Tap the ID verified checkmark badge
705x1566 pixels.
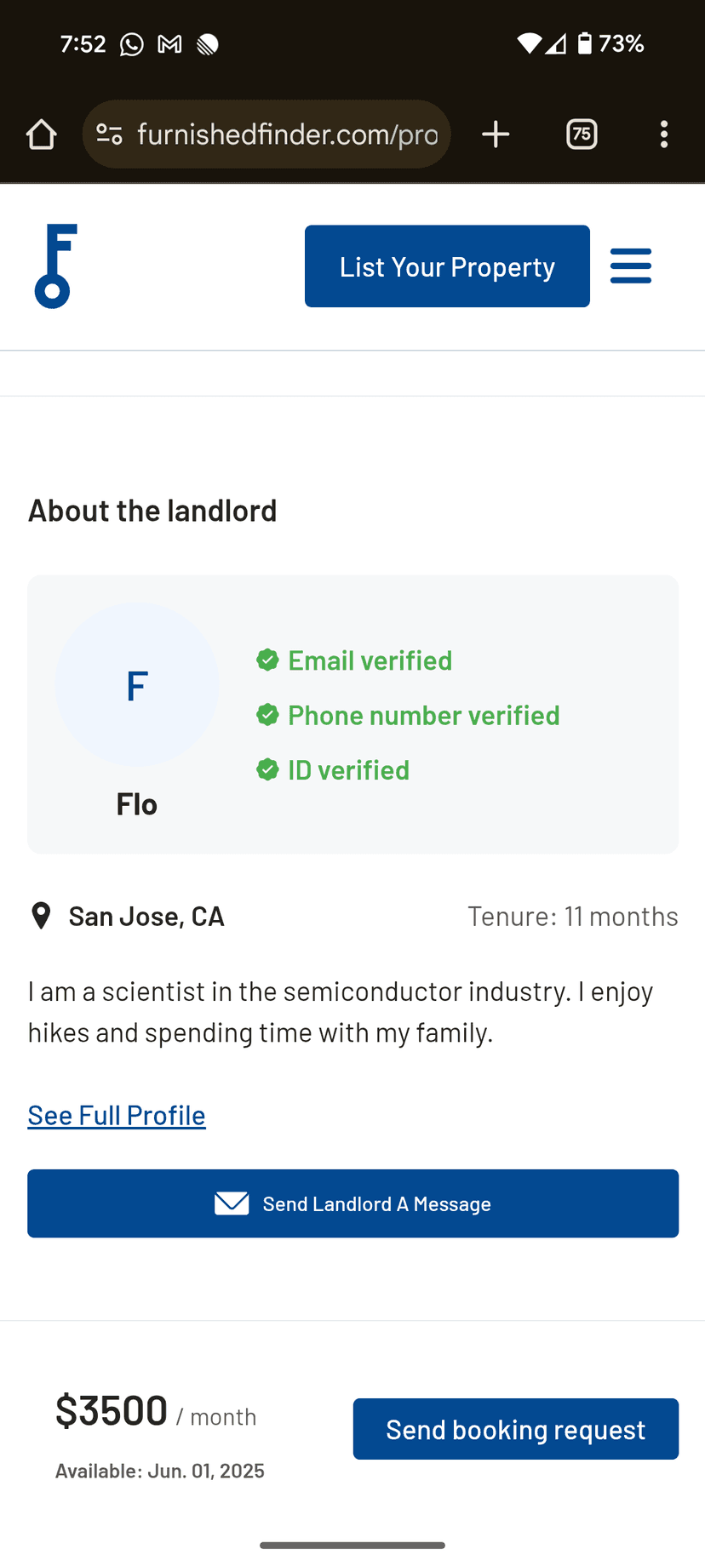click(x=267, y=769)
